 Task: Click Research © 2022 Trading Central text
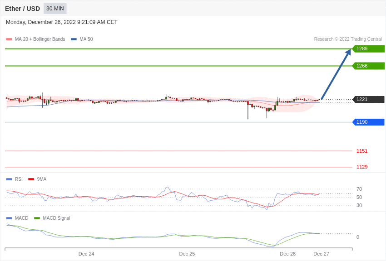[348, 39]
